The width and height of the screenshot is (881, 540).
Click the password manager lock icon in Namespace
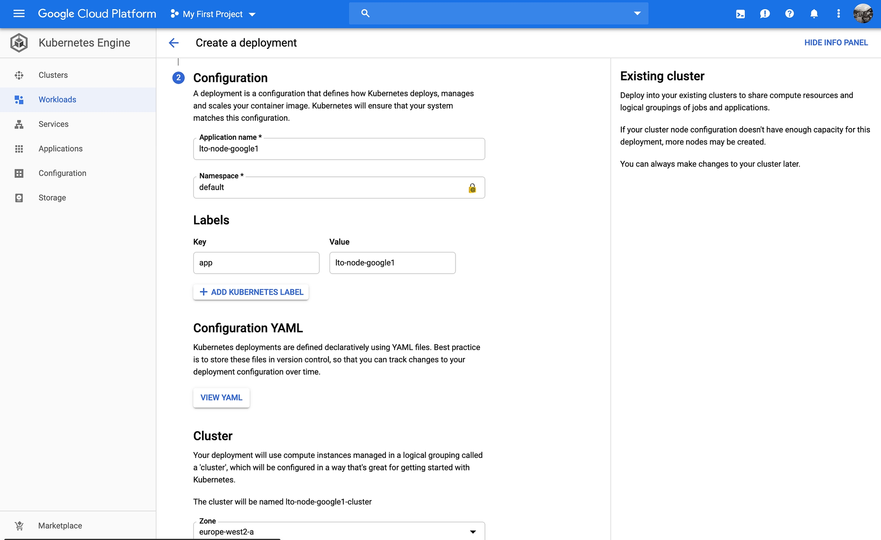(472, 188)
